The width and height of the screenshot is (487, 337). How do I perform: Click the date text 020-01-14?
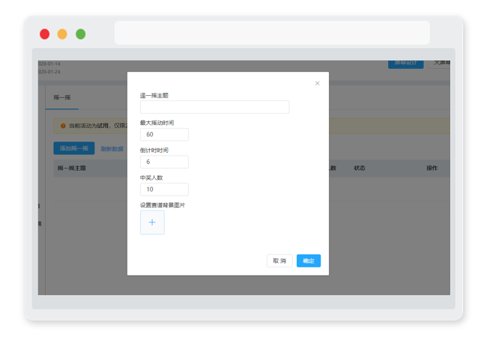click(x=49, y=64)
